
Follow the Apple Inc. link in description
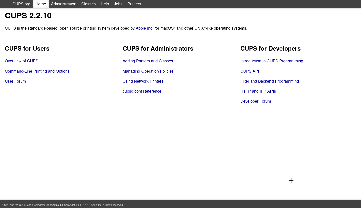pos(144,28)
